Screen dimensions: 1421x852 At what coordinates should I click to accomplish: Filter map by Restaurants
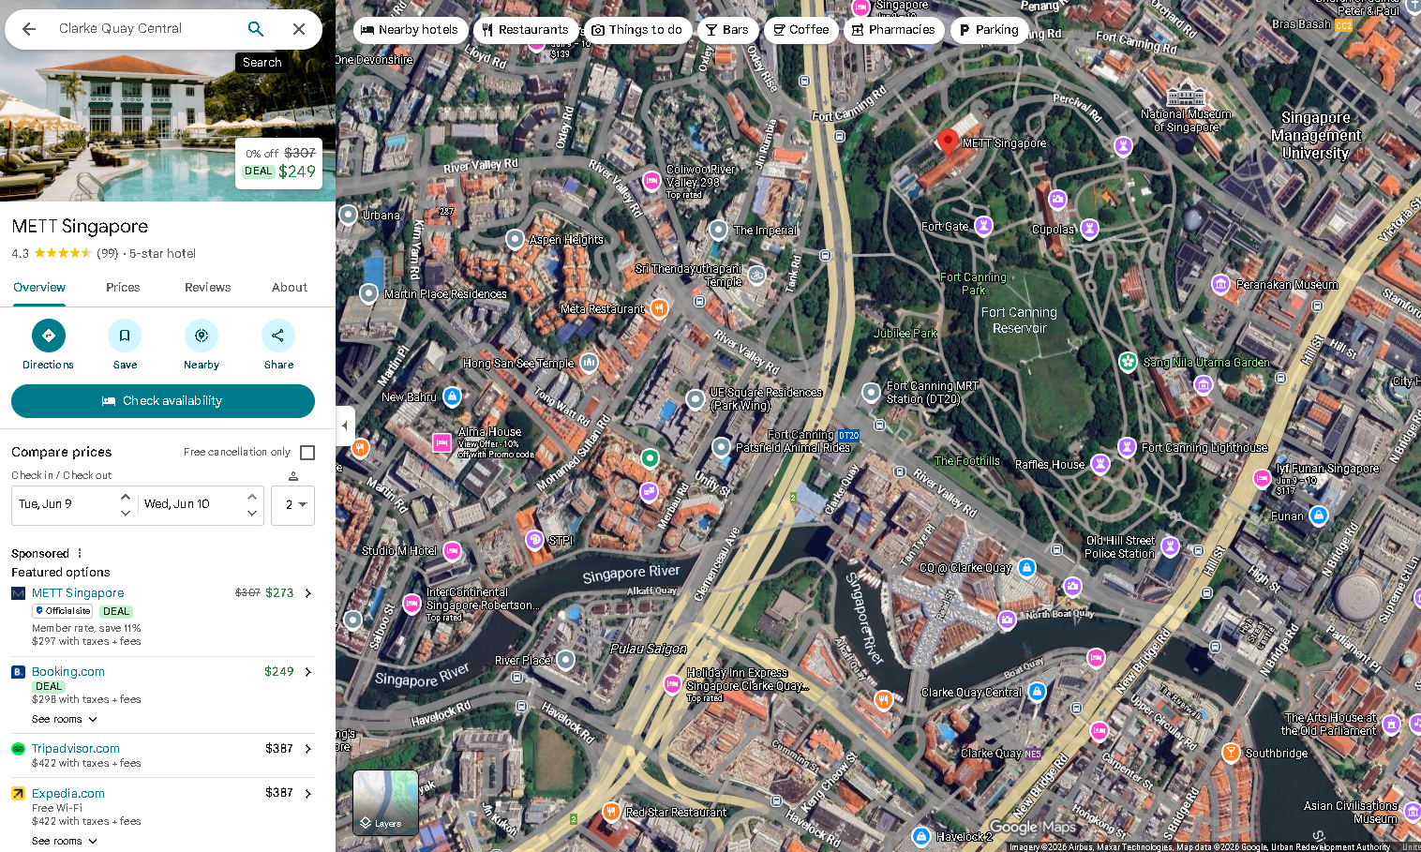tap(525, 30)
